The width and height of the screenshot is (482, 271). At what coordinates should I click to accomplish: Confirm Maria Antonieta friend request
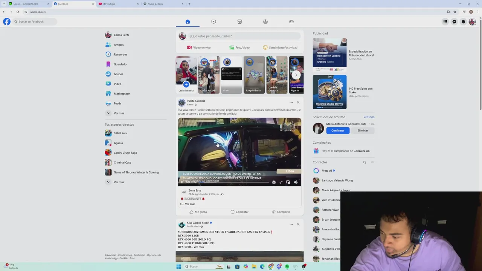(x=338, y=131)
